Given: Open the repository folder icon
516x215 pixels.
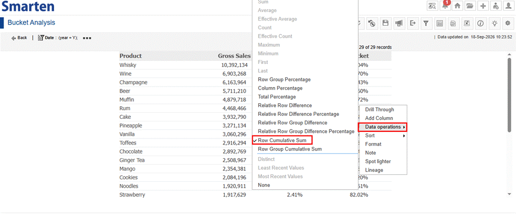Looking at the screenshot, I should [x=470, y=6].
